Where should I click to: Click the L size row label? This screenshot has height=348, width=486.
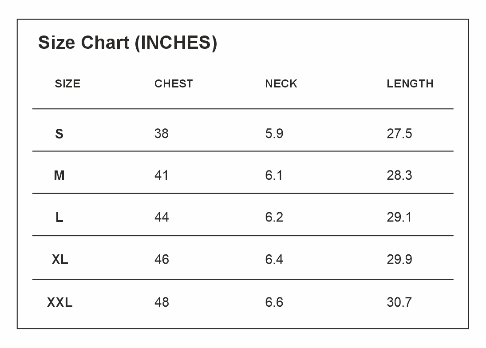(x=59, y=217)
